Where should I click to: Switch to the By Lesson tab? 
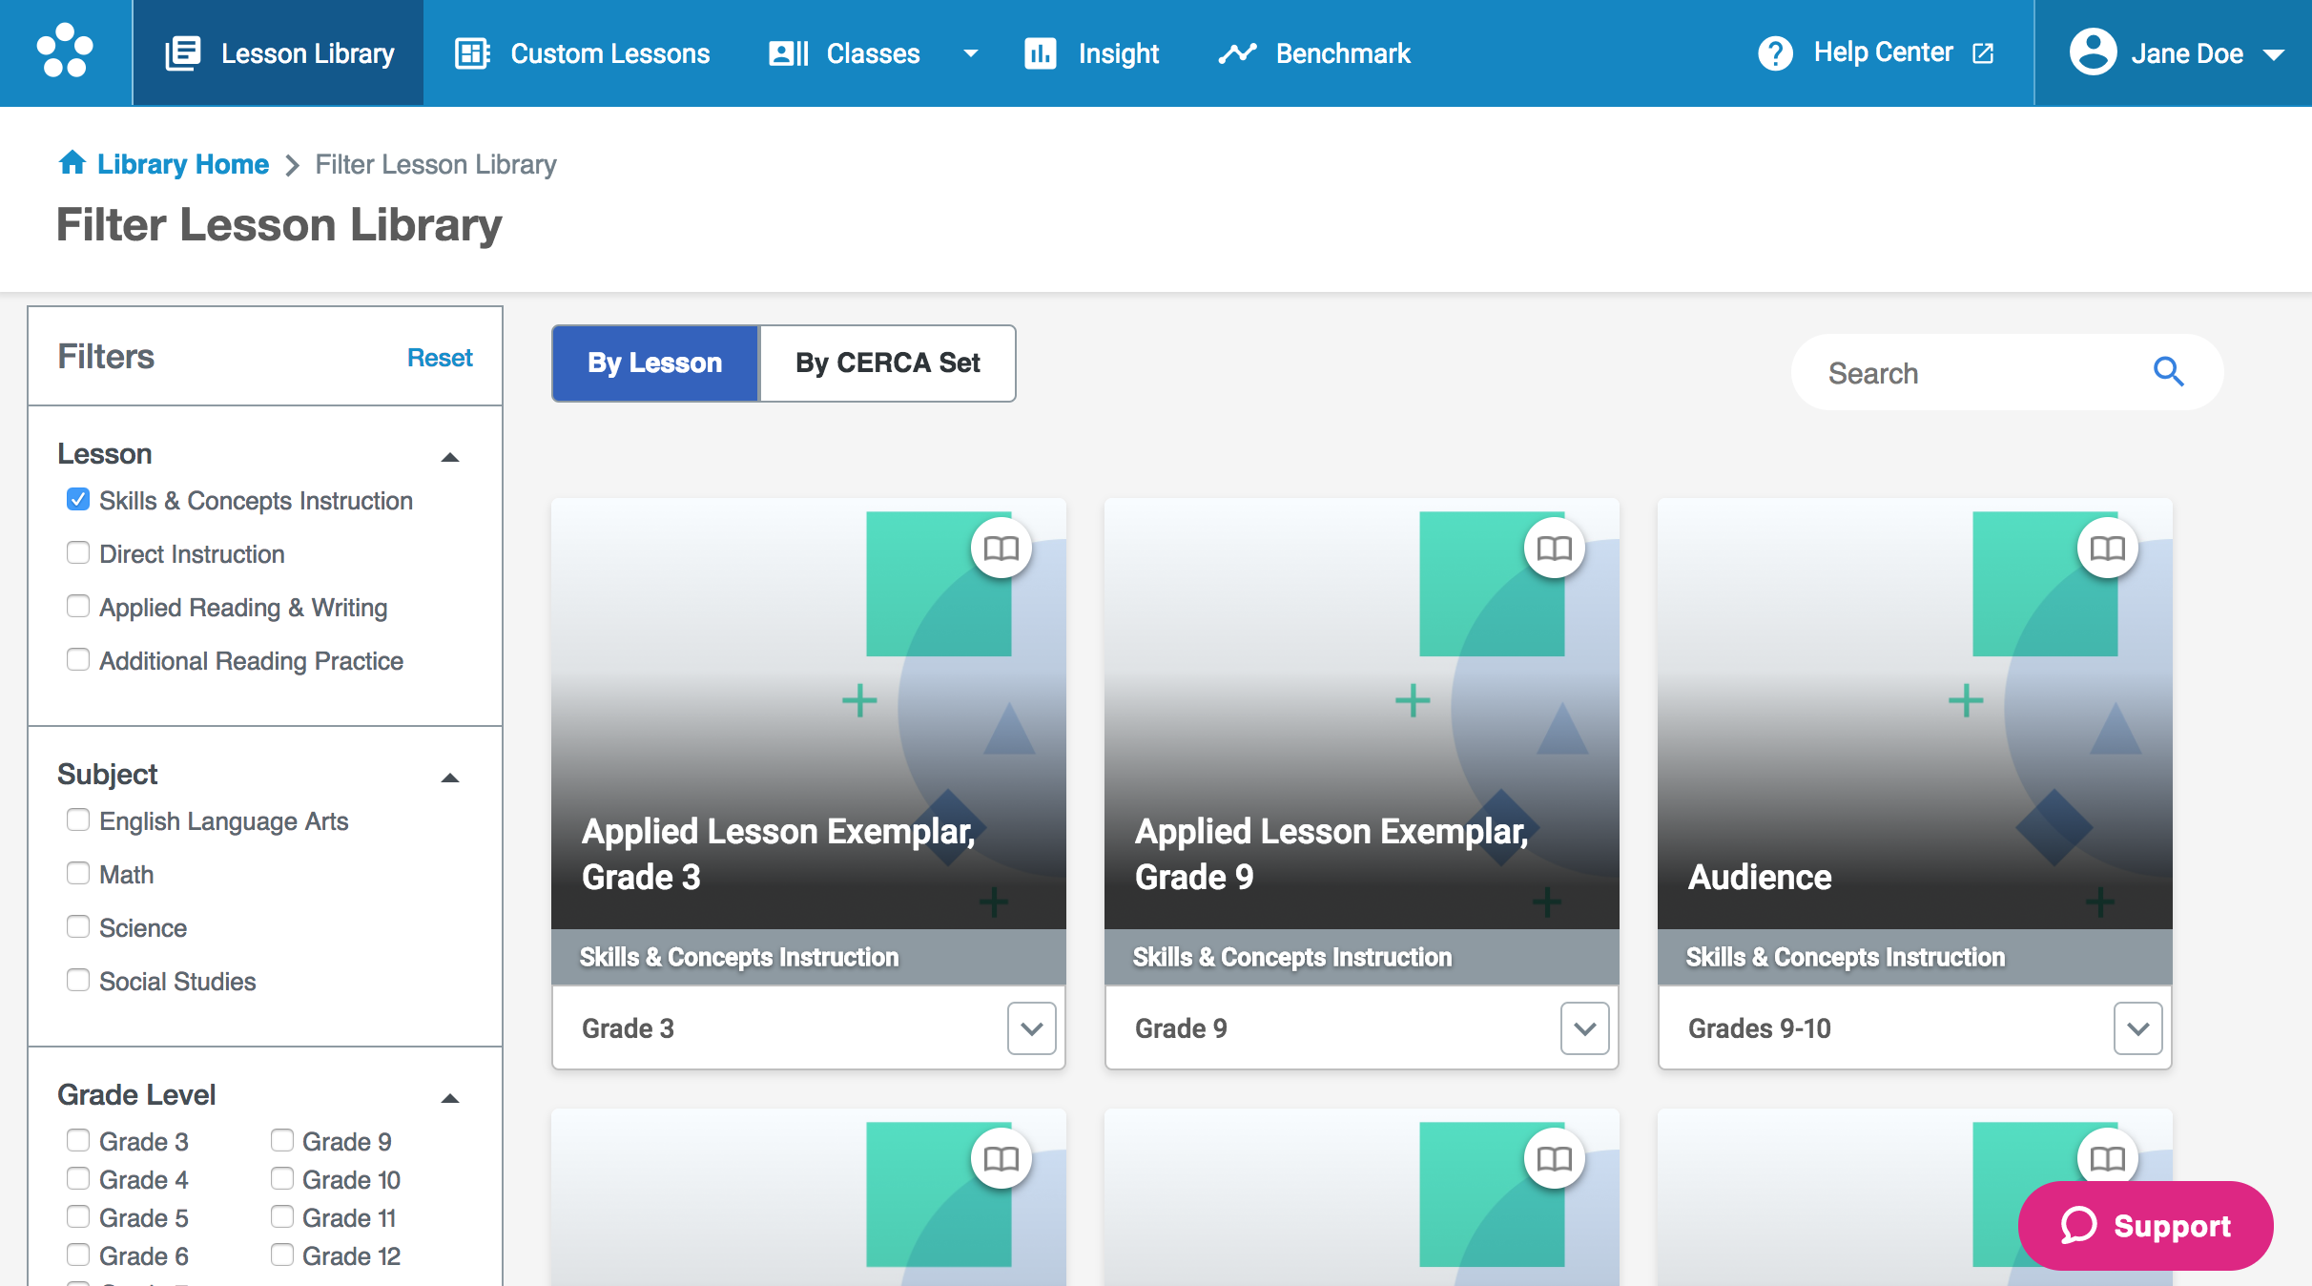click(655, 363)
